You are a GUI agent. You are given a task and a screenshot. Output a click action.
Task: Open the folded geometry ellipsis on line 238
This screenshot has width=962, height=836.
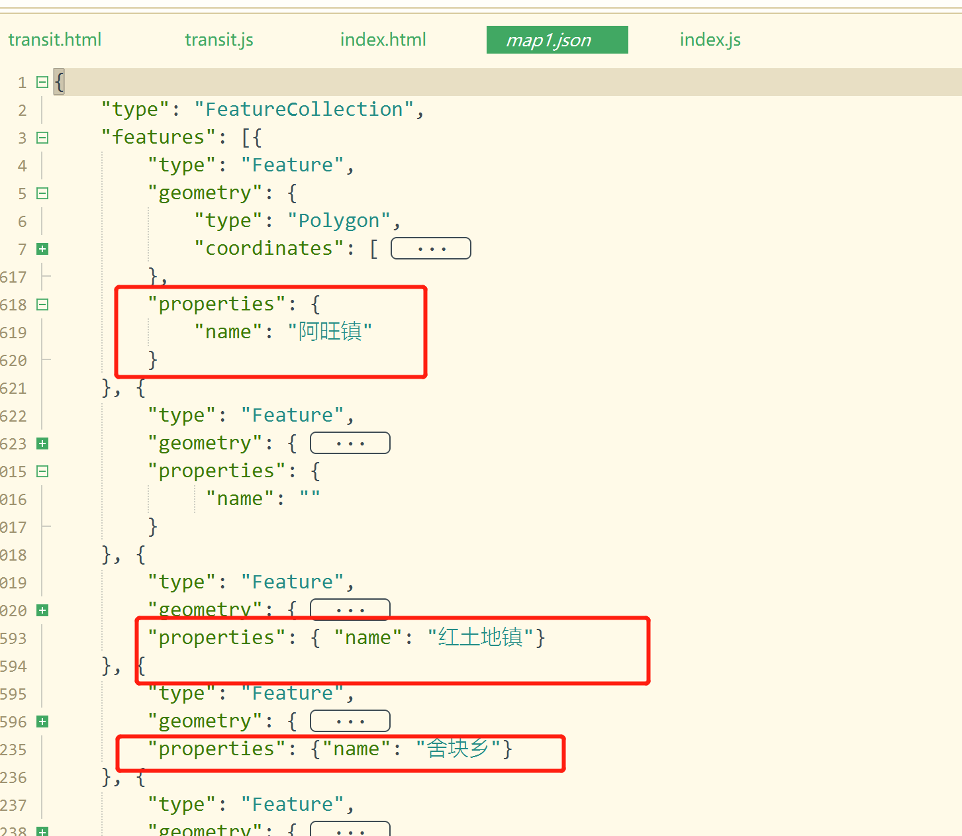tap(350, 829)
